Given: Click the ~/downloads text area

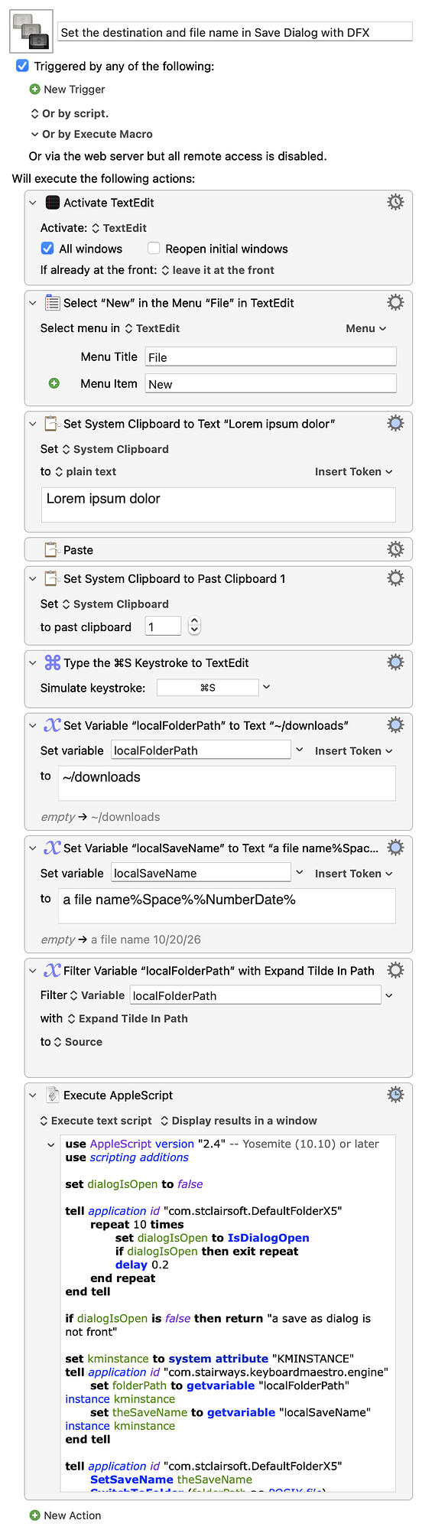Looking at the screenshot, I should 227,783.
